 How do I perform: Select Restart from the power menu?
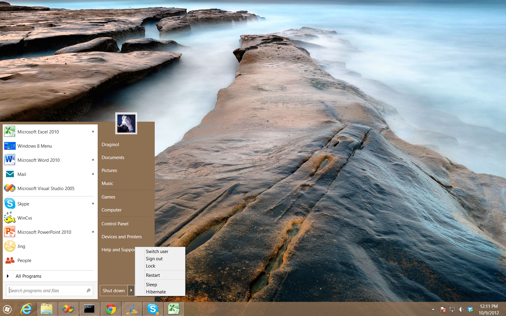(153, 275)
